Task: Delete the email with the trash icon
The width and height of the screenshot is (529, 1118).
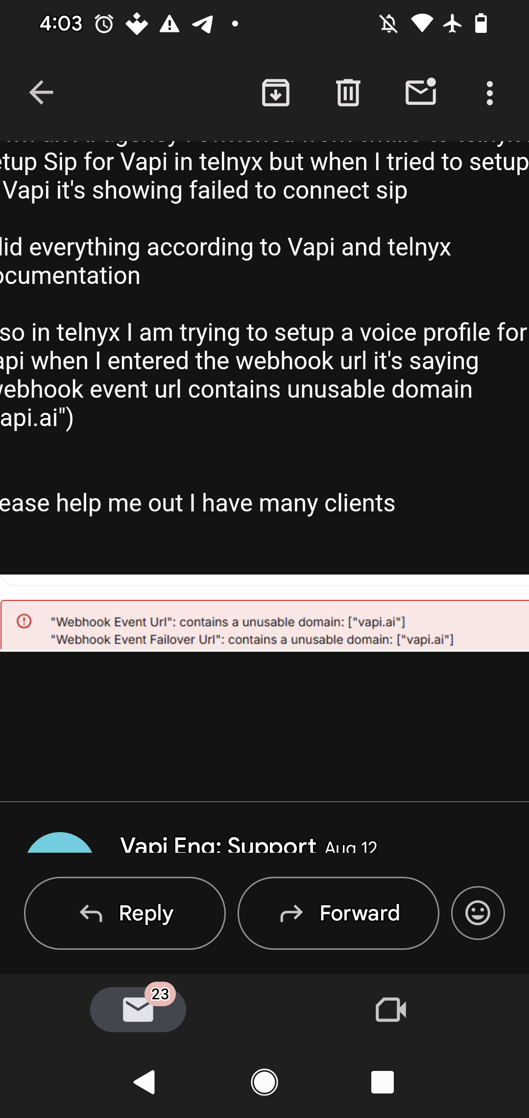Action: click(348, 93)
